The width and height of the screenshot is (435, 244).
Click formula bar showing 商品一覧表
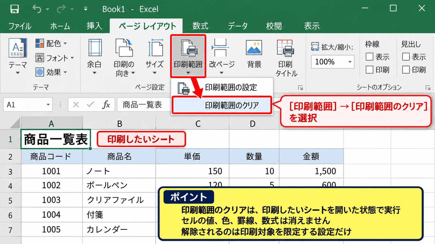pos(144,105)
